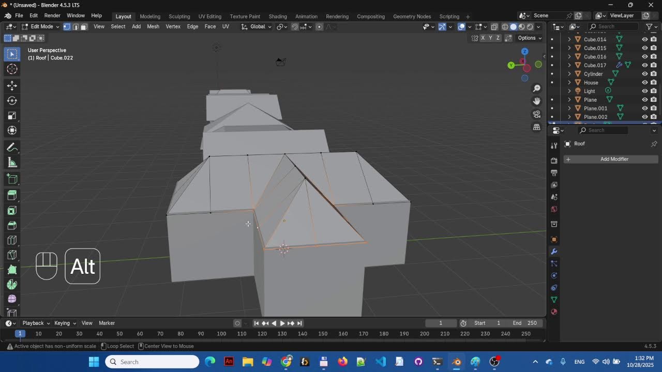
Task: Click the Zoom viewport magnifier icon
Action: pyautogui.click(x=537, y=88)
